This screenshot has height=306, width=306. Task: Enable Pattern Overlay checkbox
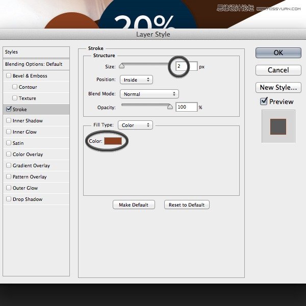click(9, 176)
